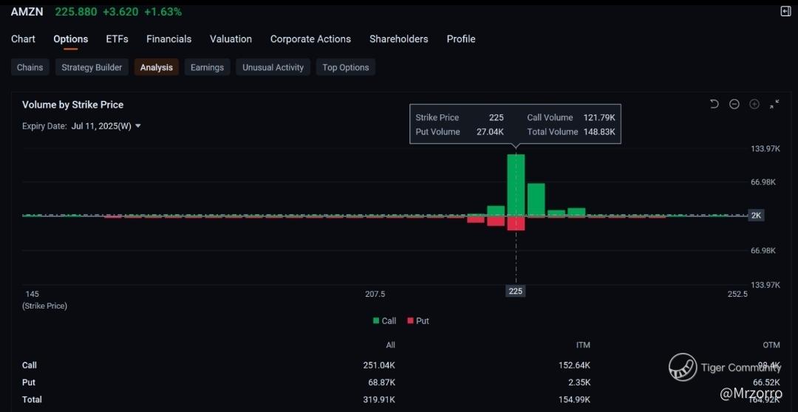Select the Chains sub-tab
Image resolution: width=798 pixels, height=412 pixels.
[x=30, y=67]
